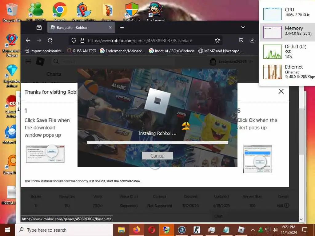Cancel the Roblox installation

[x=157, y=156]
